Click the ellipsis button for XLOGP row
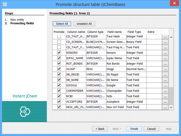181x136 pixels. (165, 69)
